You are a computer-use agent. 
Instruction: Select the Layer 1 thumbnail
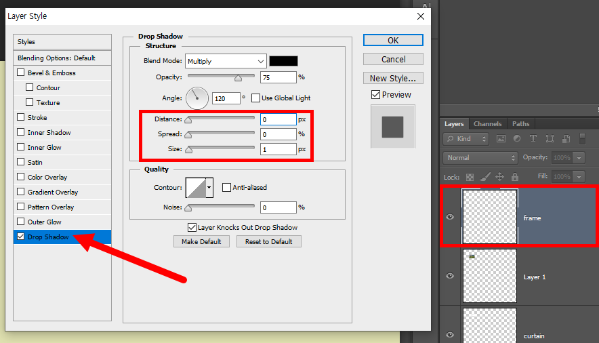490,276
